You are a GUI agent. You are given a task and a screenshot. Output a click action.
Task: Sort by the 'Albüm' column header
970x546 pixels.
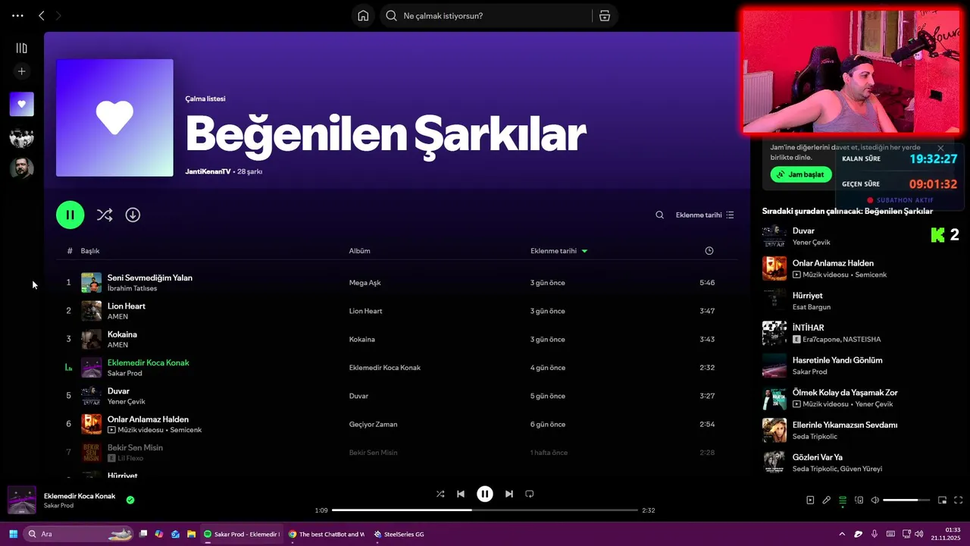click(359, 251)
